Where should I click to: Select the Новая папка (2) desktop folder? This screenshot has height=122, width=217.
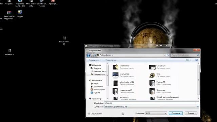click(64, 40)
